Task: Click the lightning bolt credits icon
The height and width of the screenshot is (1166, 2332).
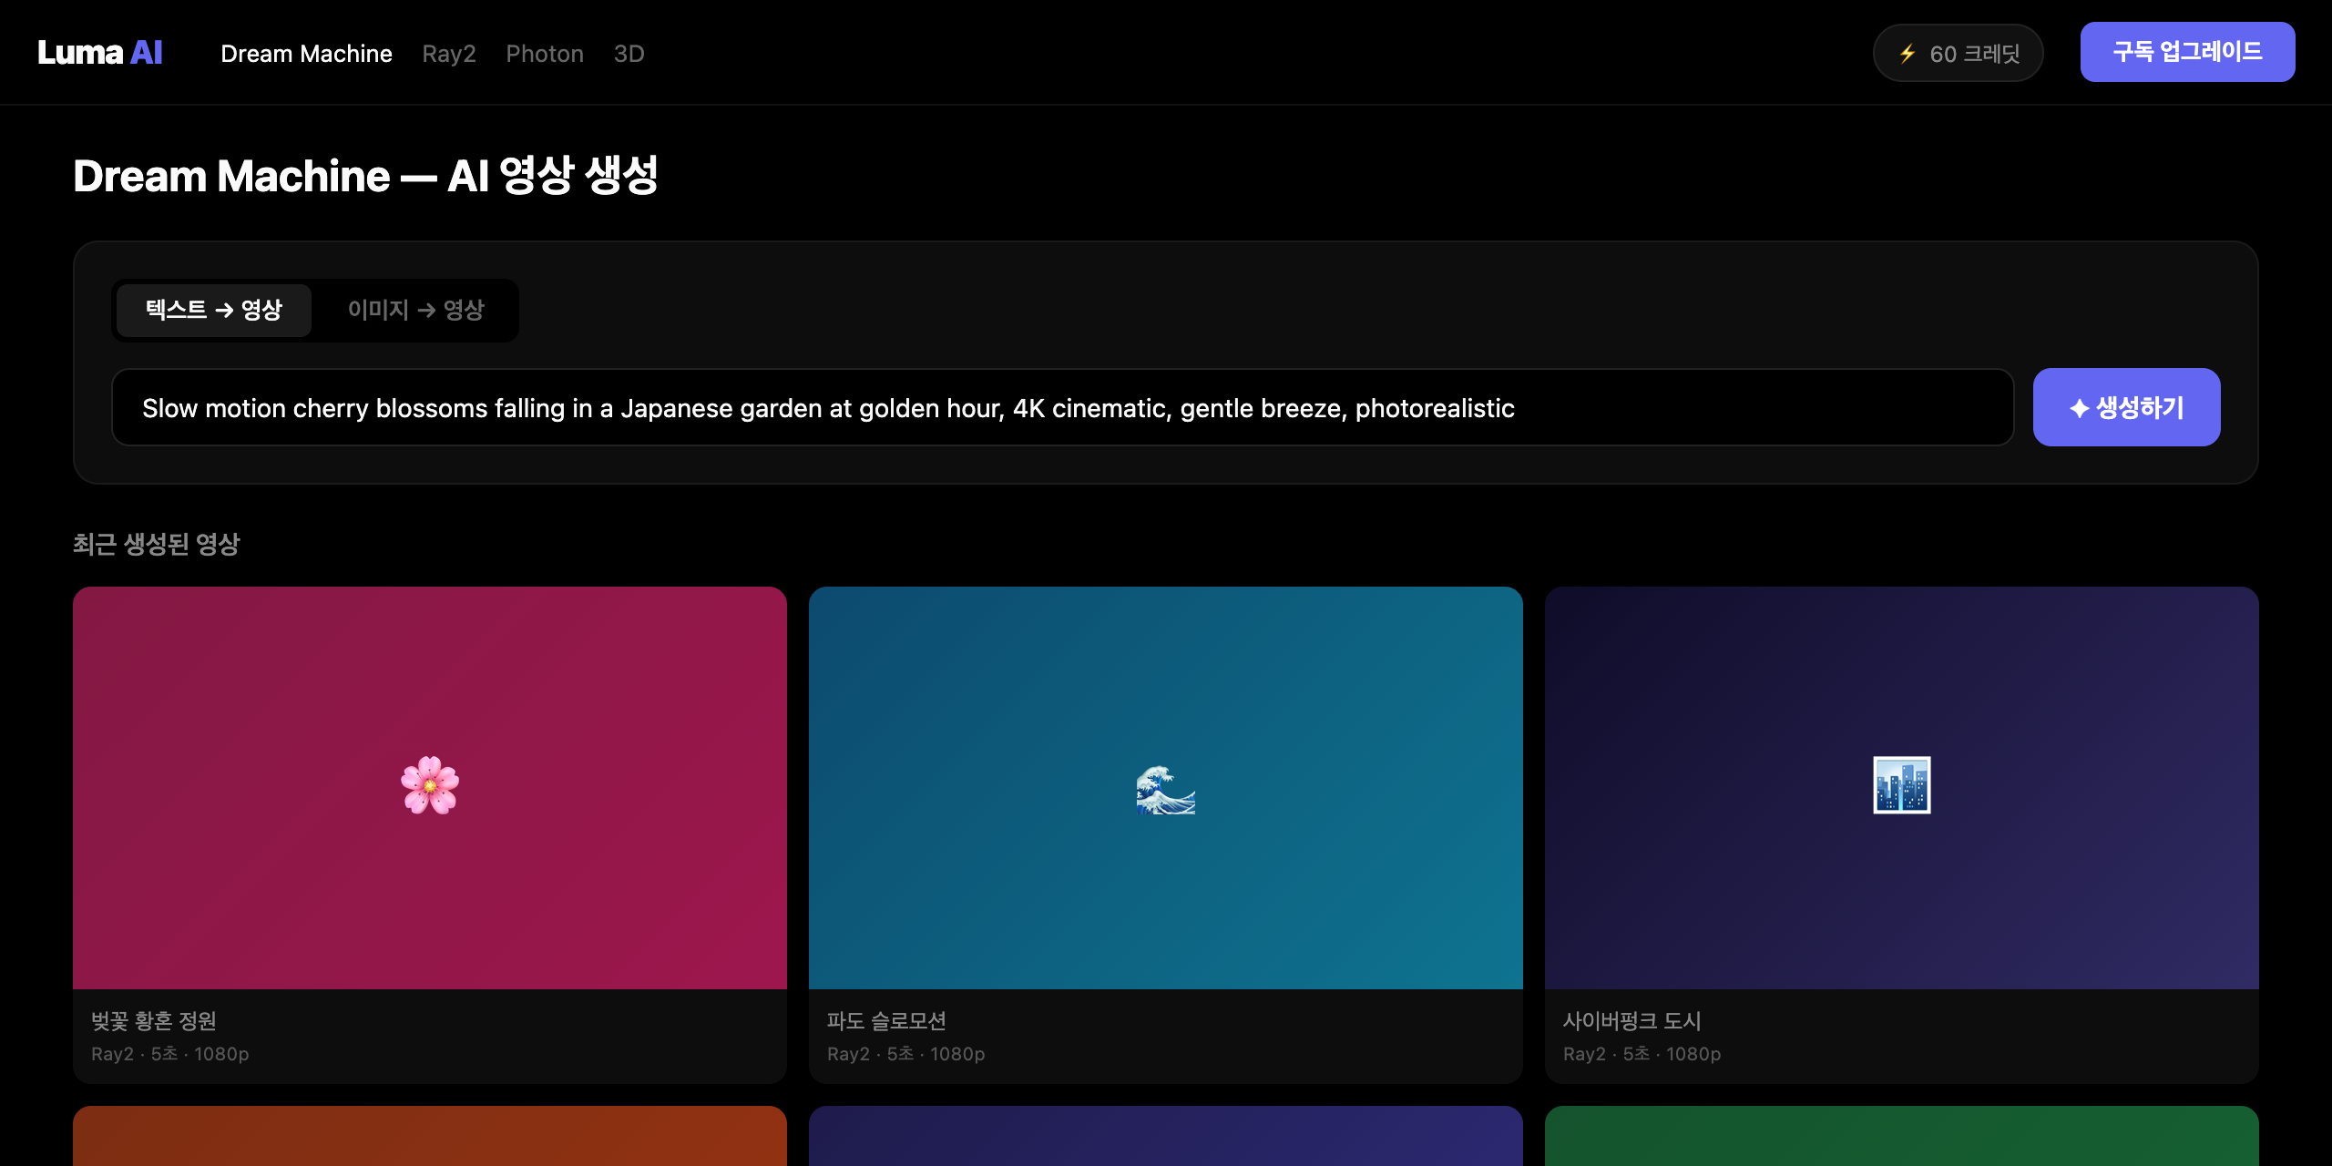Action: (x=1908, y=54)
